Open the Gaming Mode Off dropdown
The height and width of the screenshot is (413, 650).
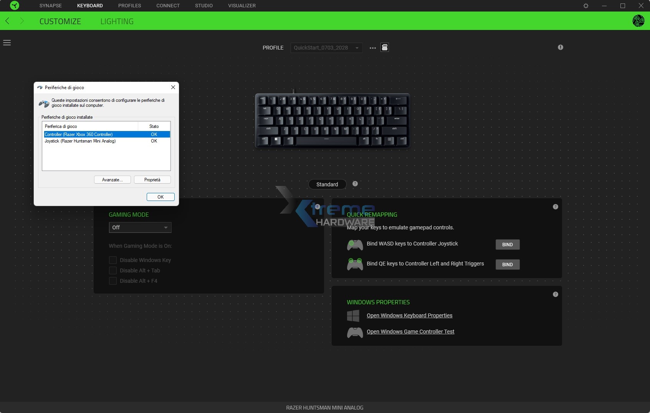pyautogui.click(x=140, y=227)
